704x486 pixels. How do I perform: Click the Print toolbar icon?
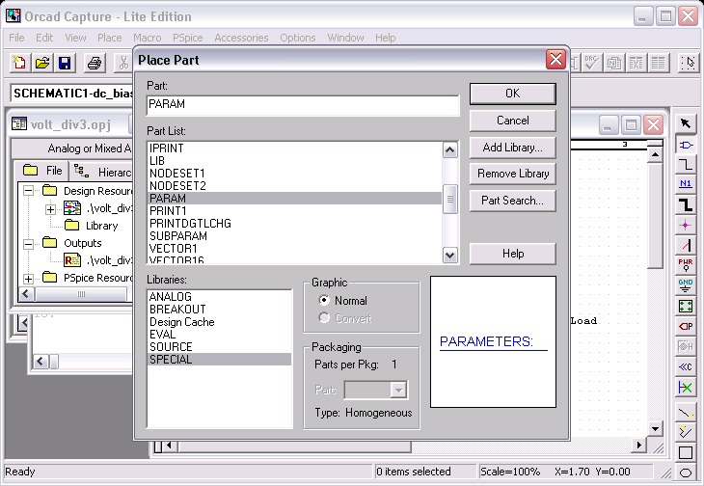tap(95, 63)
